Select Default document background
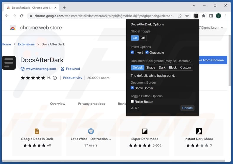 pos(138,68)
